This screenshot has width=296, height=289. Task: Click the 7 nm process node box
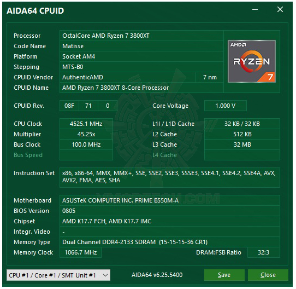point(210,77)
